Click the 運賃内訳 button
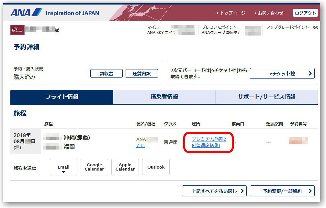This screenshot has height=208, width=326. click(141, 73)
